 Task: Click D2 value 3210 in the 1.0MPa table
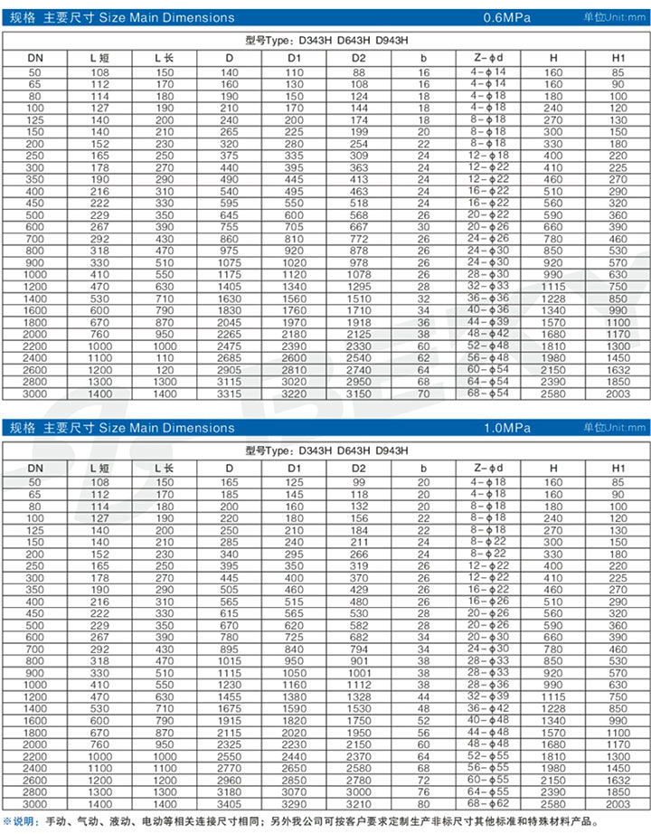358,804
